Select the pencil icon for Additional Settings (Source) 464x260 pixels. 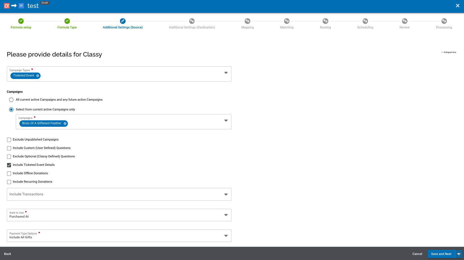tap(123, 21)
